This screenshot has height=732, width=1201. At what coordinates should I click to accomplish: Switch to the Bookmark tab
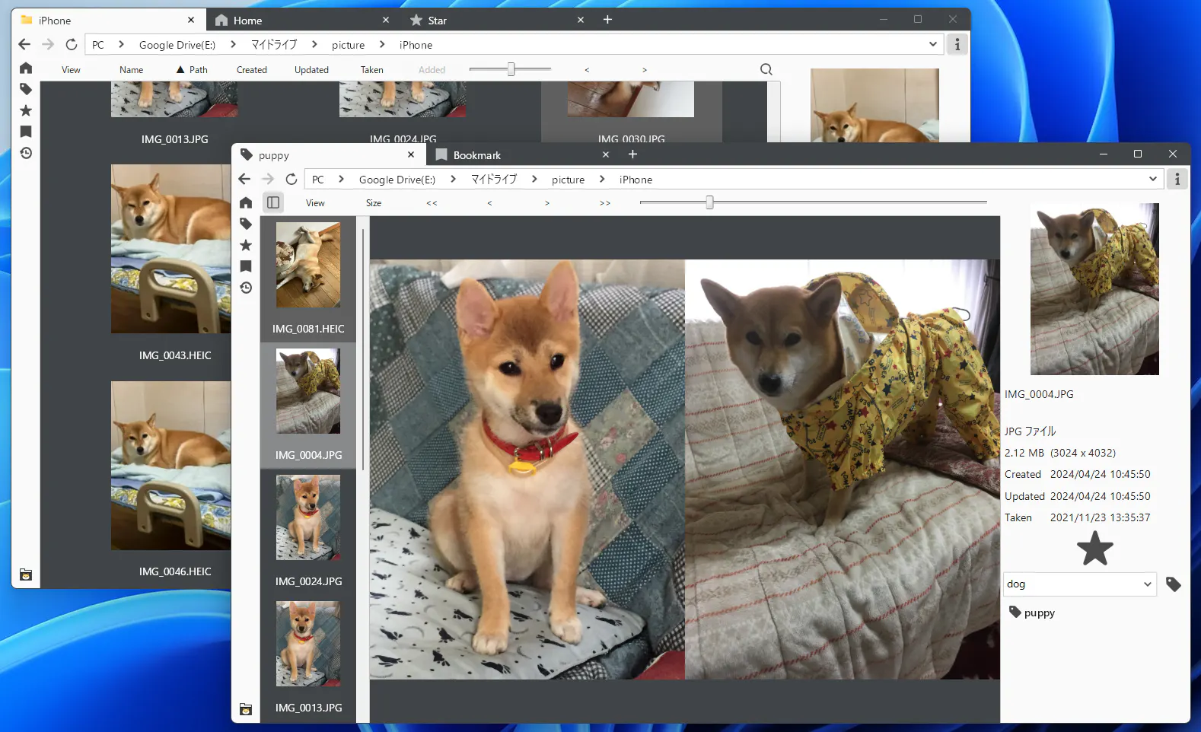(x=523, y=155)
